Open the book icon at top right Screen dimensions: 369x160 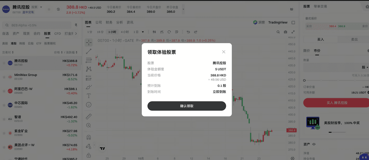coord(292,9)
